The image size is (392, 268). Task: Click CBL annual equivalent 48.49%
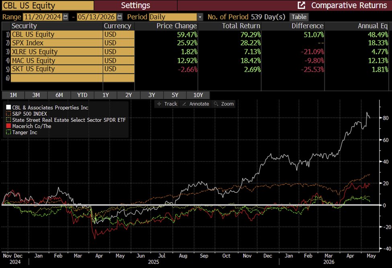click(x=378, y=35)
